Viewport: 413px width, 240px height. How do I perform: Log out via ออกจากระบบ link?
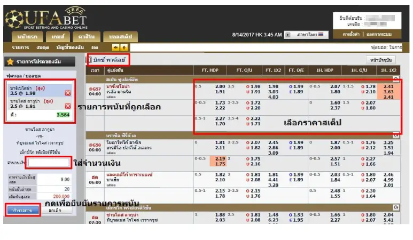(x=379, y=34)
